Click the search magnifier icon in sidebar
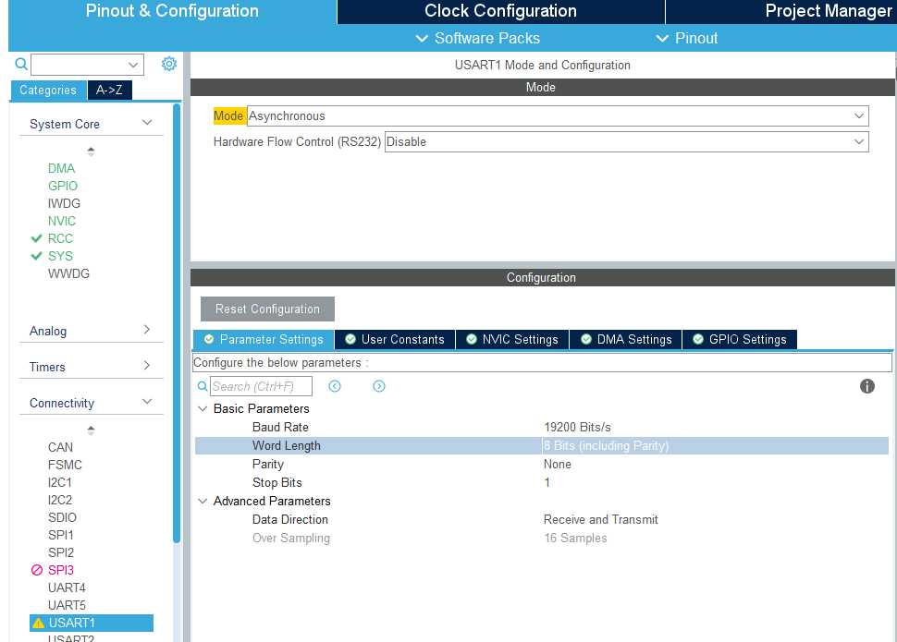The width and height of the screenshot is (897, 642). tap(21, 65)
